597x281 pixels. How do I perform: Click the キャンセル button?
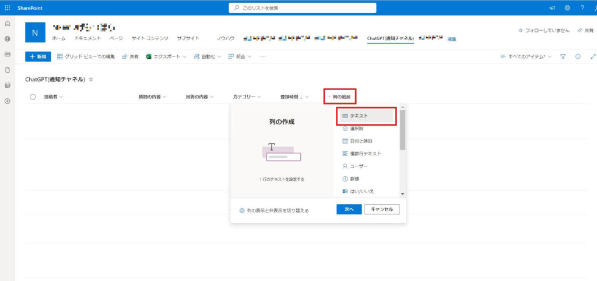(382, 209)
